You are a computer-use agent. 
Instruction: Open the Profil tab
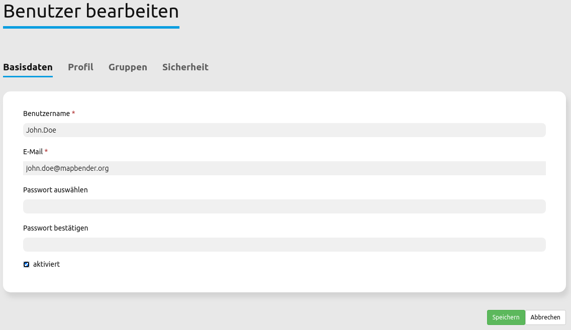[x=80, y=67]
